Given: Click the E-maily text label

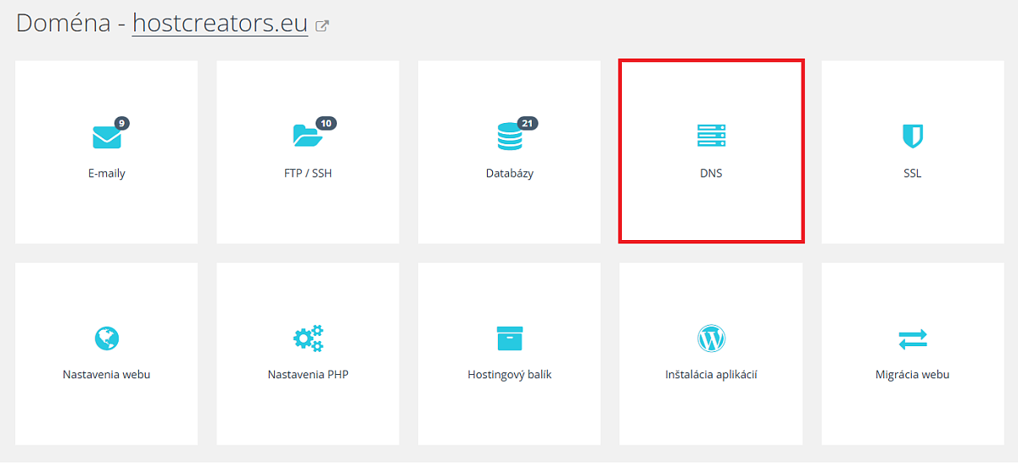Looking at the screenshot, I should click(107, 173).
